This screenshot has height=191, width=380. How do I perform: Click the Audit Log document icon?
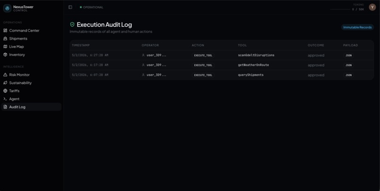tap(5, 107)
